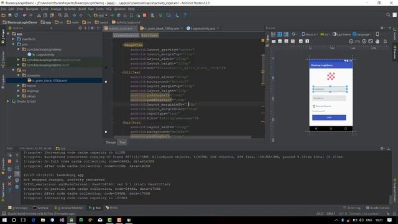Open the app run configuration dropdown
The height and width of the screenshot is (224, 398).
(x=101, y=15)
